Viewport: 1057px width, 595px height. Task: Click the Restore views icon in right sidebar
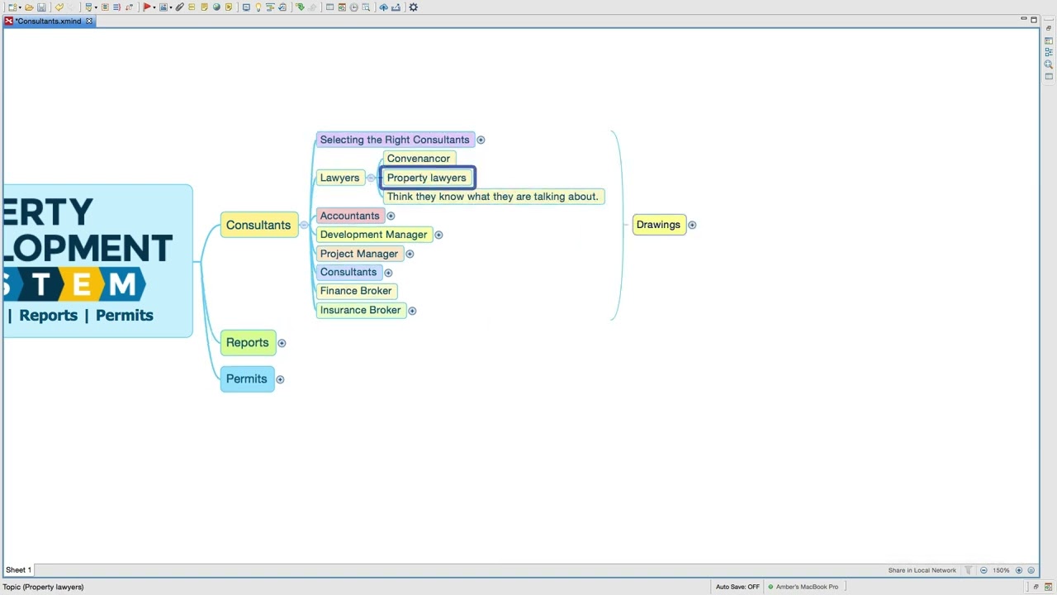(x=1049, y=28)
